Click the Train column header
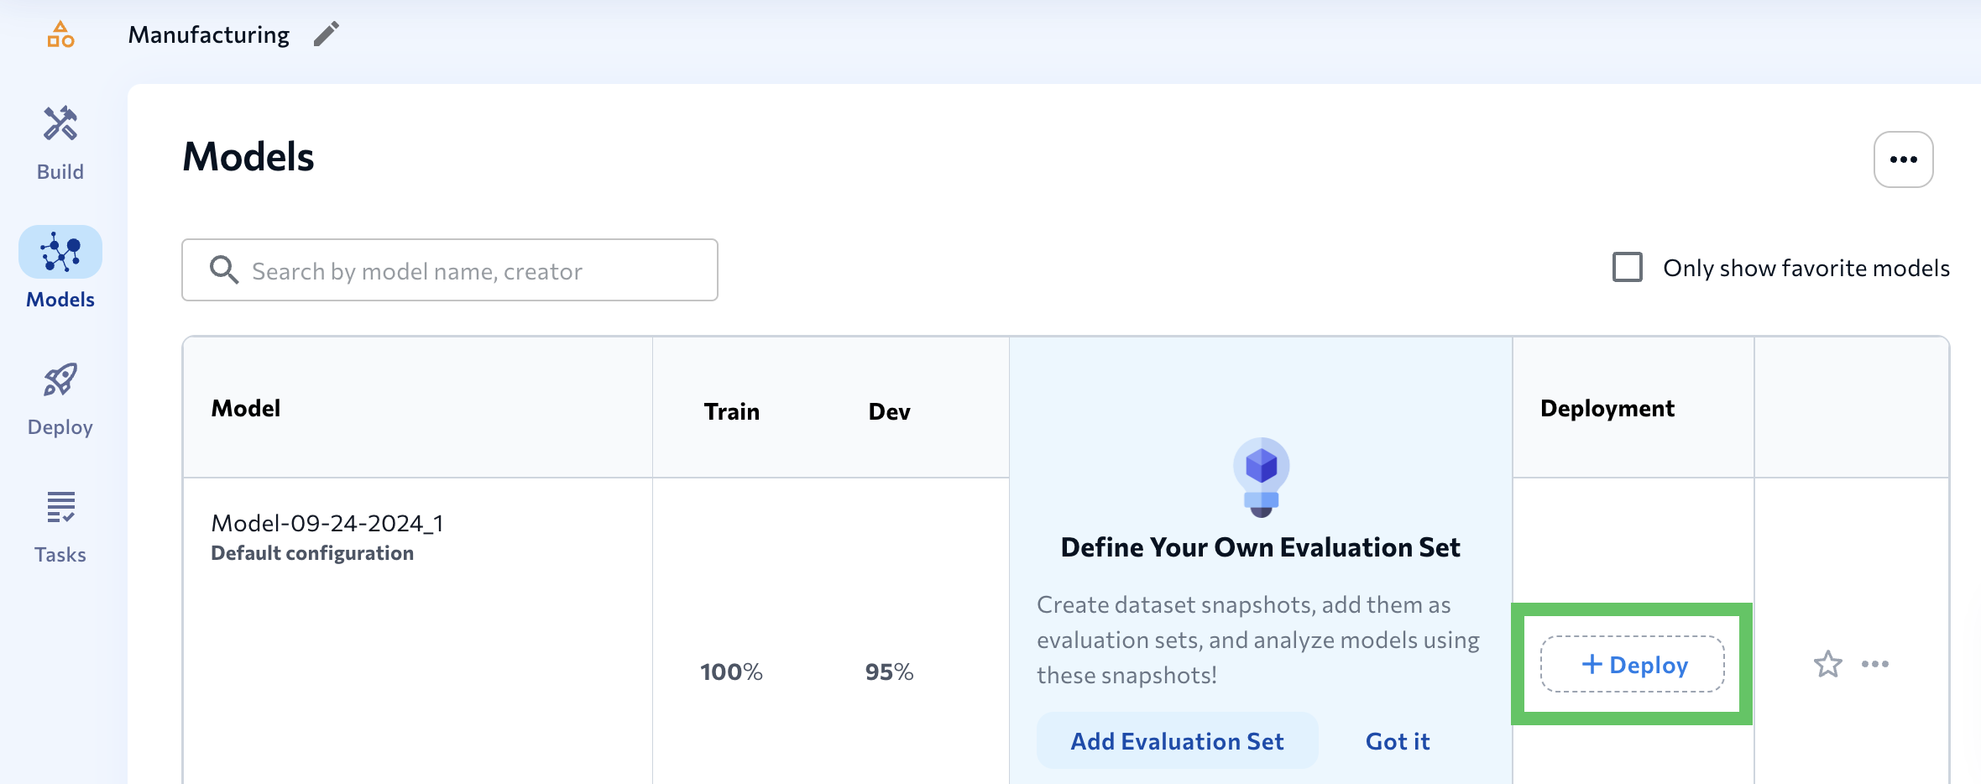1981x784 pixels. [731, 411]
